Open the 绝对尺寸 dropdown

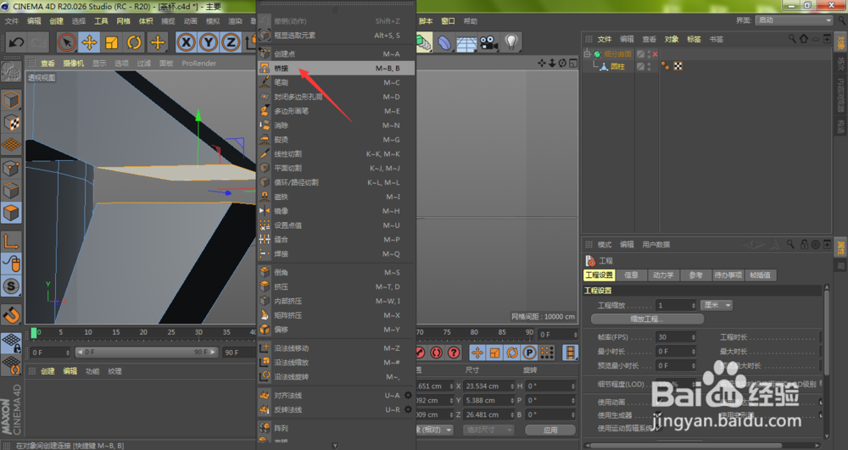click(488, 430)
